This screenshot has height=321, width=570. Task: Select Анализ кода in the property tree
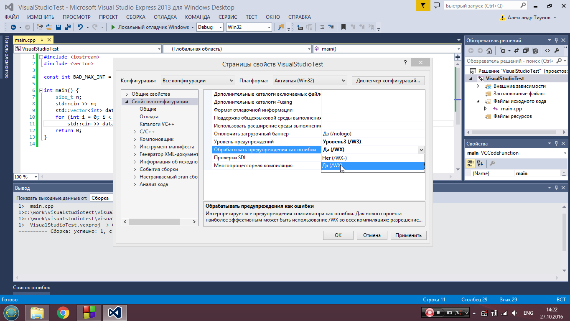154,184
